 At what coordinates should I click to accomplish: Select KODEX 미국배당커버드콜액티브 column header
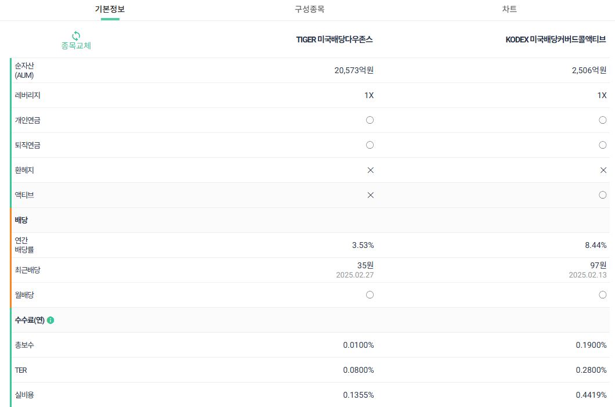[x=555, y=39]
